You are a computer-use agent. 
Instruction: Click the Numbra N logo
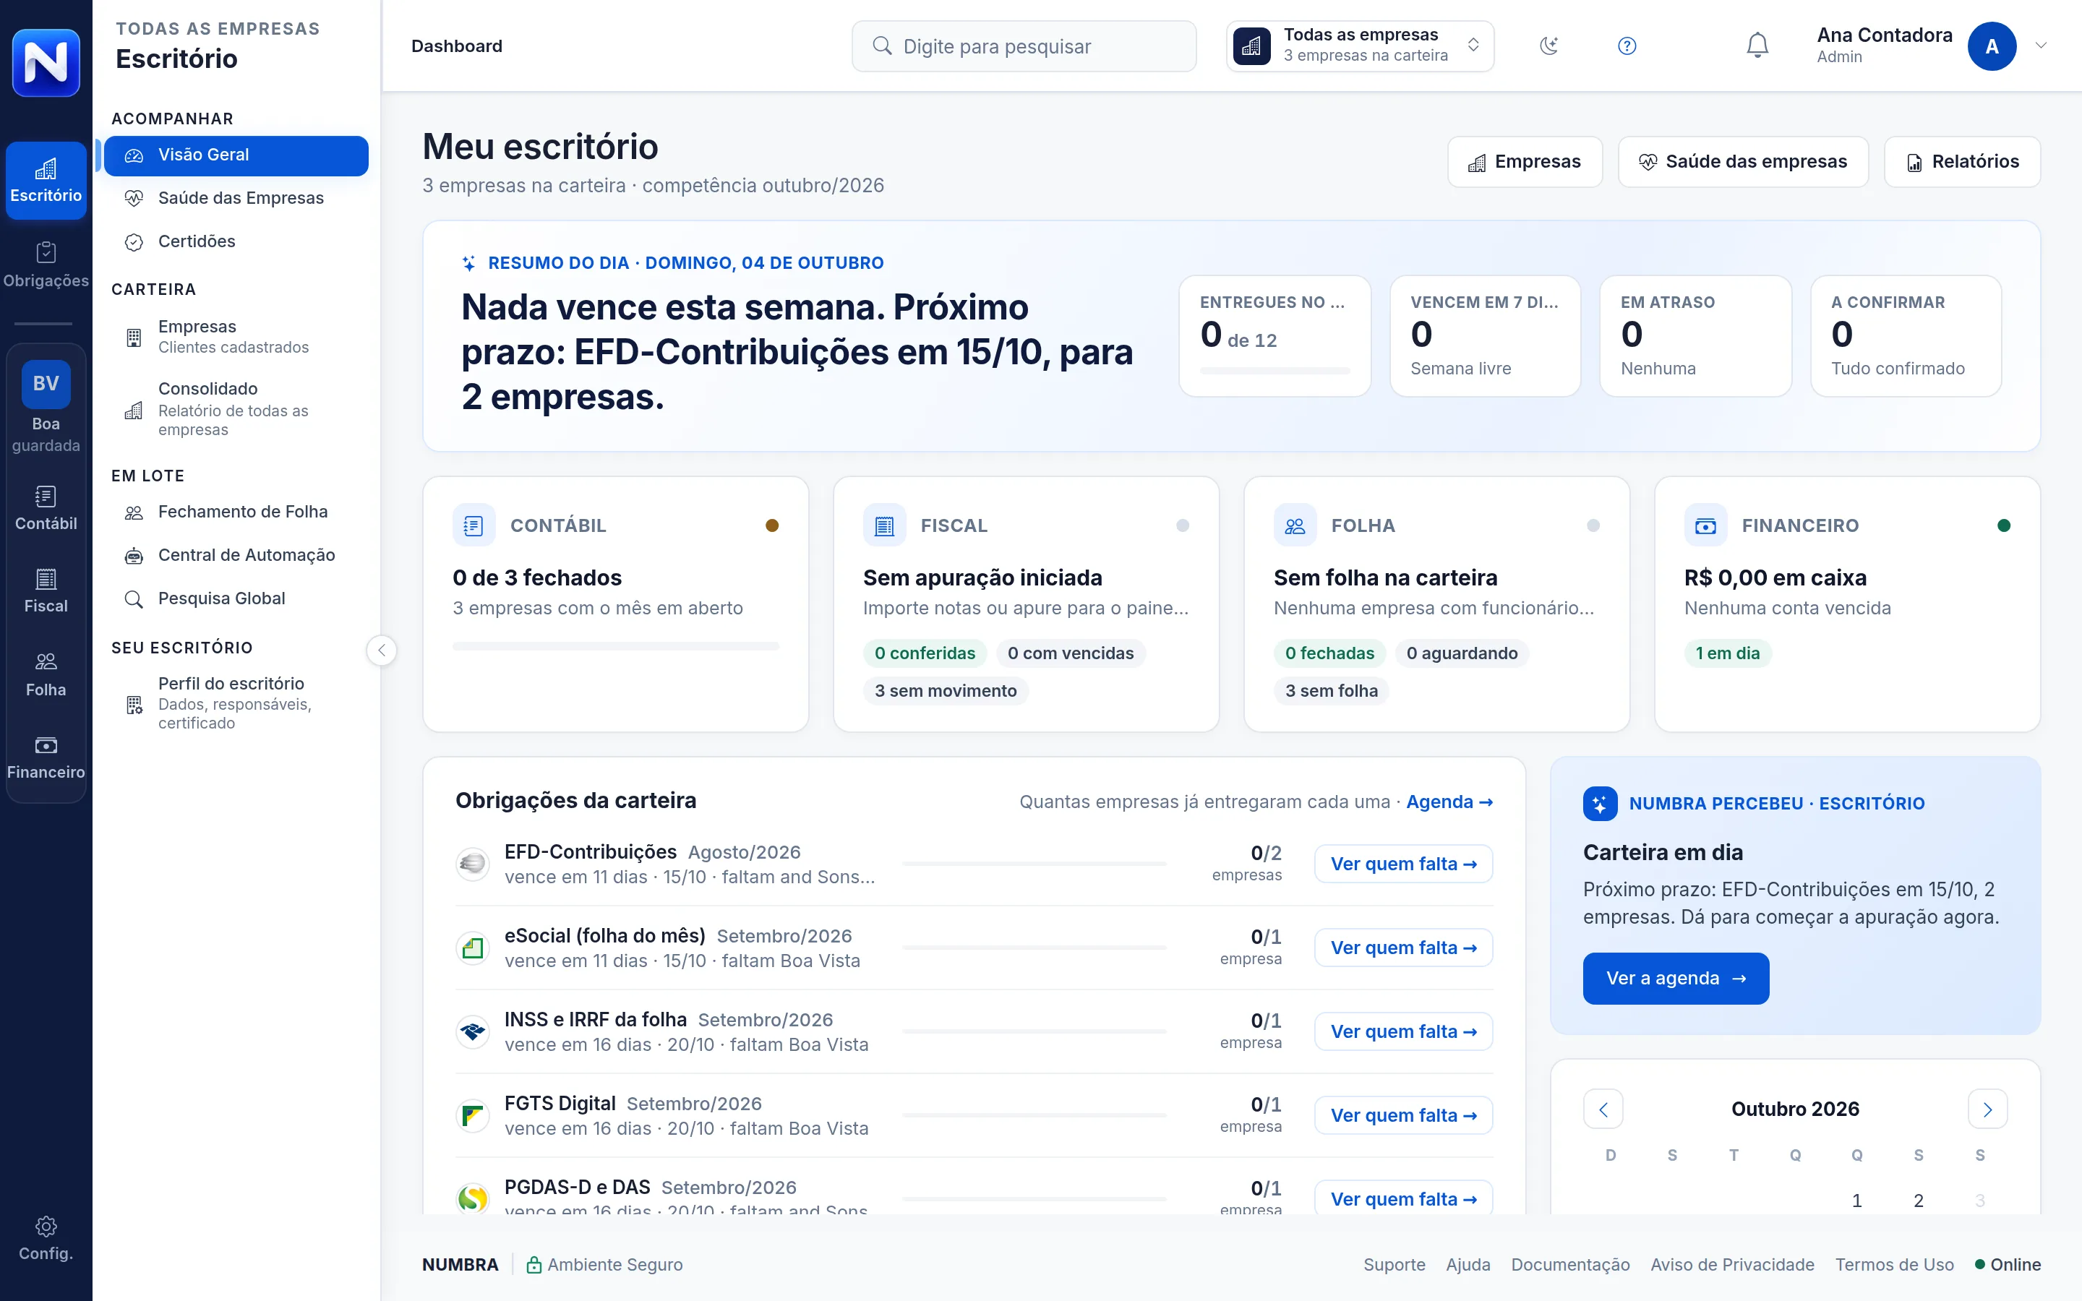(46, 62)
